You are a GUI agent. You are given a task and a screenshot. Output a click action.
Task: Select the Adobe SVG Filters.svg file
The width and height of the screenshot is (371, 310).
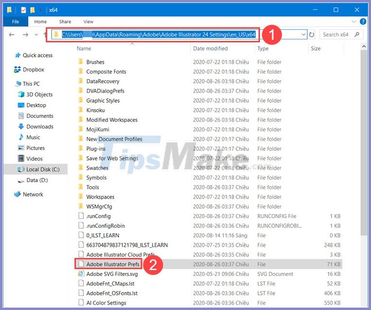(112, 274)
